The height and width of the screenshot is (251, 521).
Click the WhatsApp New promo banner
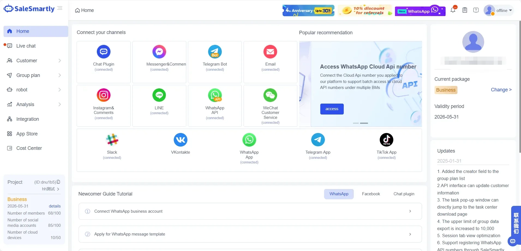point(420,10)
